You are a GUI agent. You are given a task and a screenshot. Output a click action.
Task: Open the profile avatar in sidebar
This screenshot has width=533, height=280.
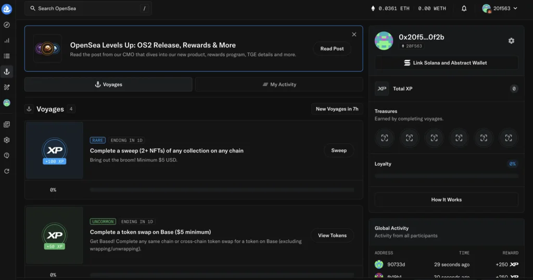7,103
